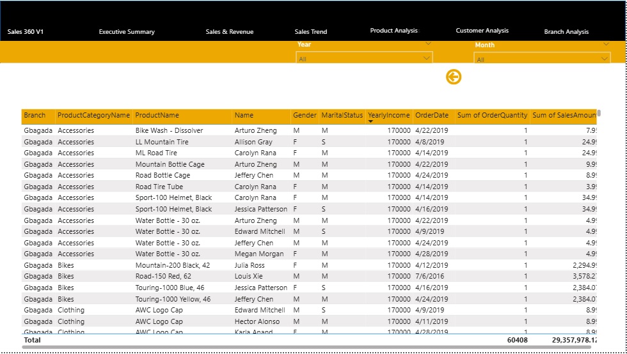Sort table by Branch column header

coord(35,116)
